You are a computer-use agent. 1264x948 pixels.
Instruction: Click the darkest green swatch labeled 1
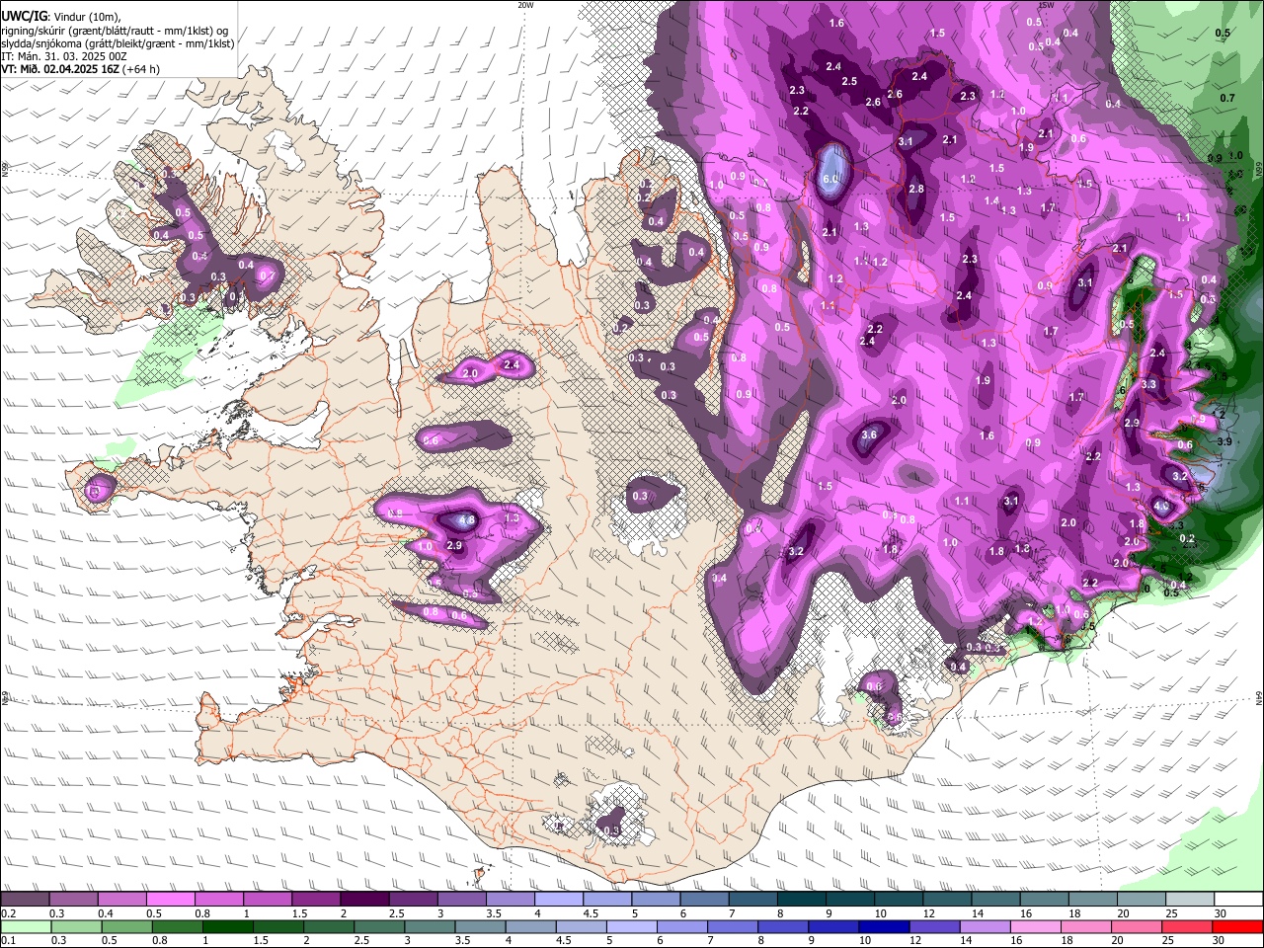pyautogui.click(x=227, y=927)
